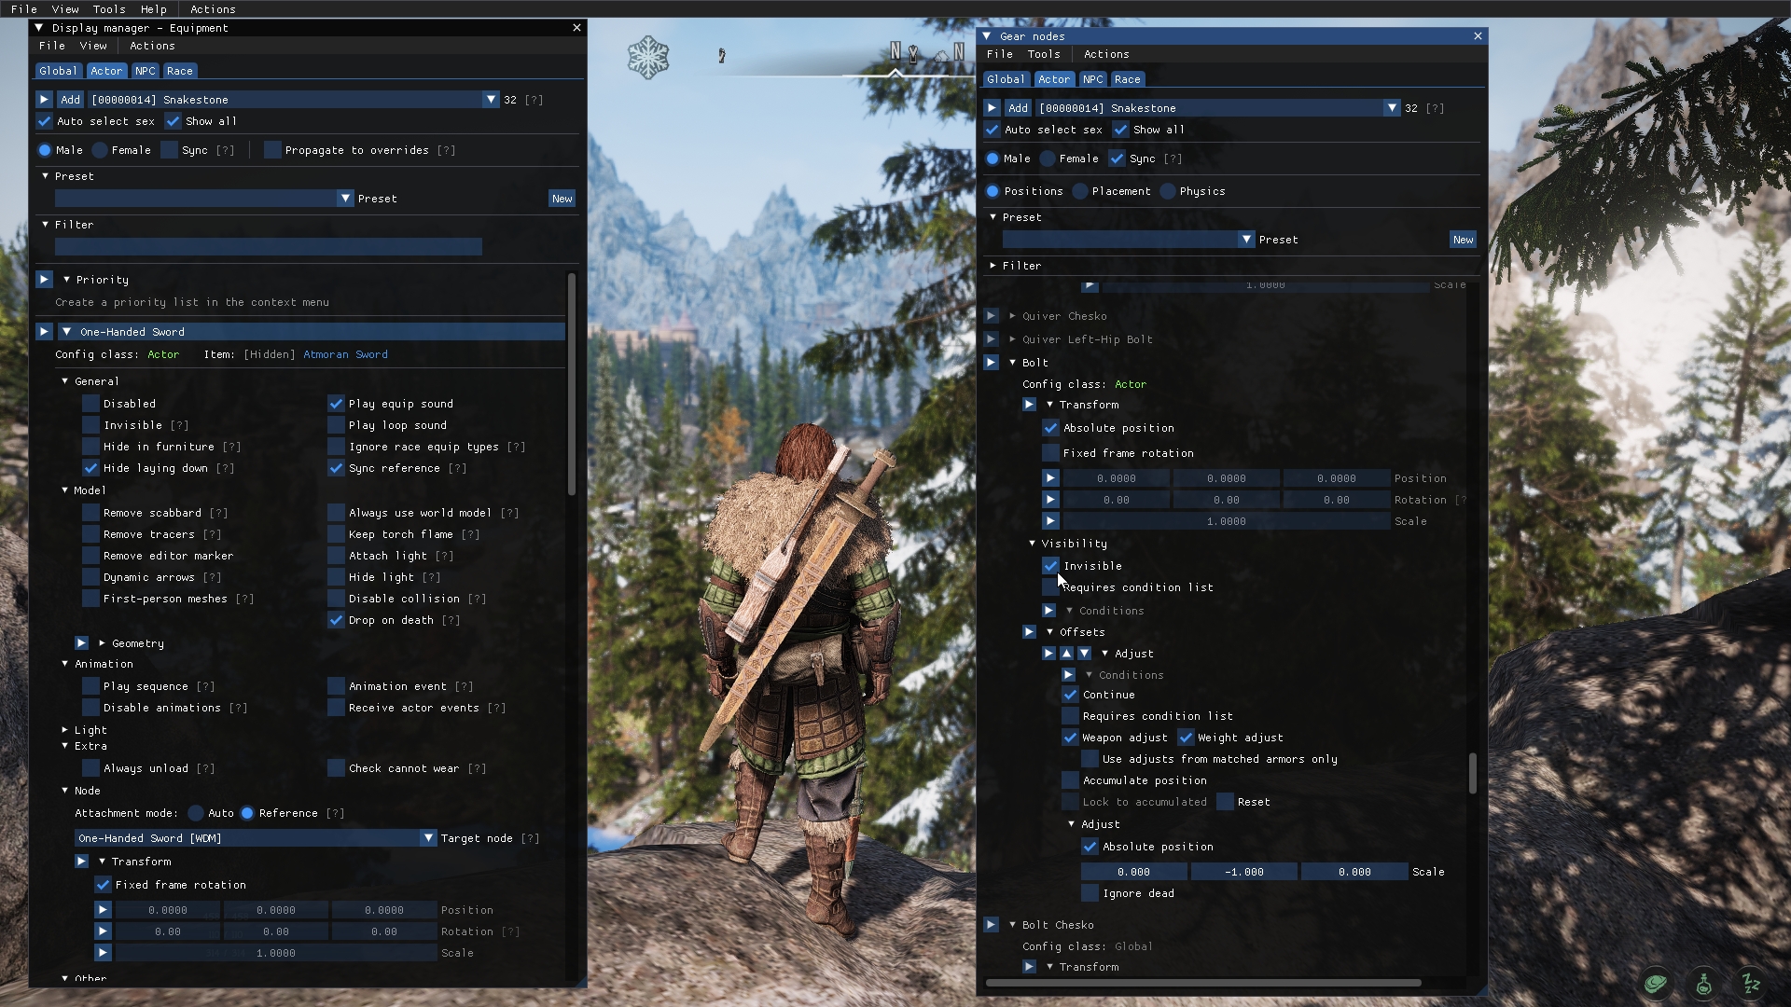
Task: Click the green swirl icon at bottom right
Action: [1656, 984]
